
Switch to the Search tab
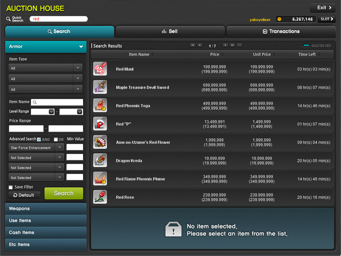(x=59, y=31)
